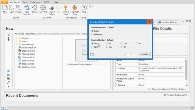195x110 pixels.
Task: Click the home icon tab at bottom left
Action: 3,108
